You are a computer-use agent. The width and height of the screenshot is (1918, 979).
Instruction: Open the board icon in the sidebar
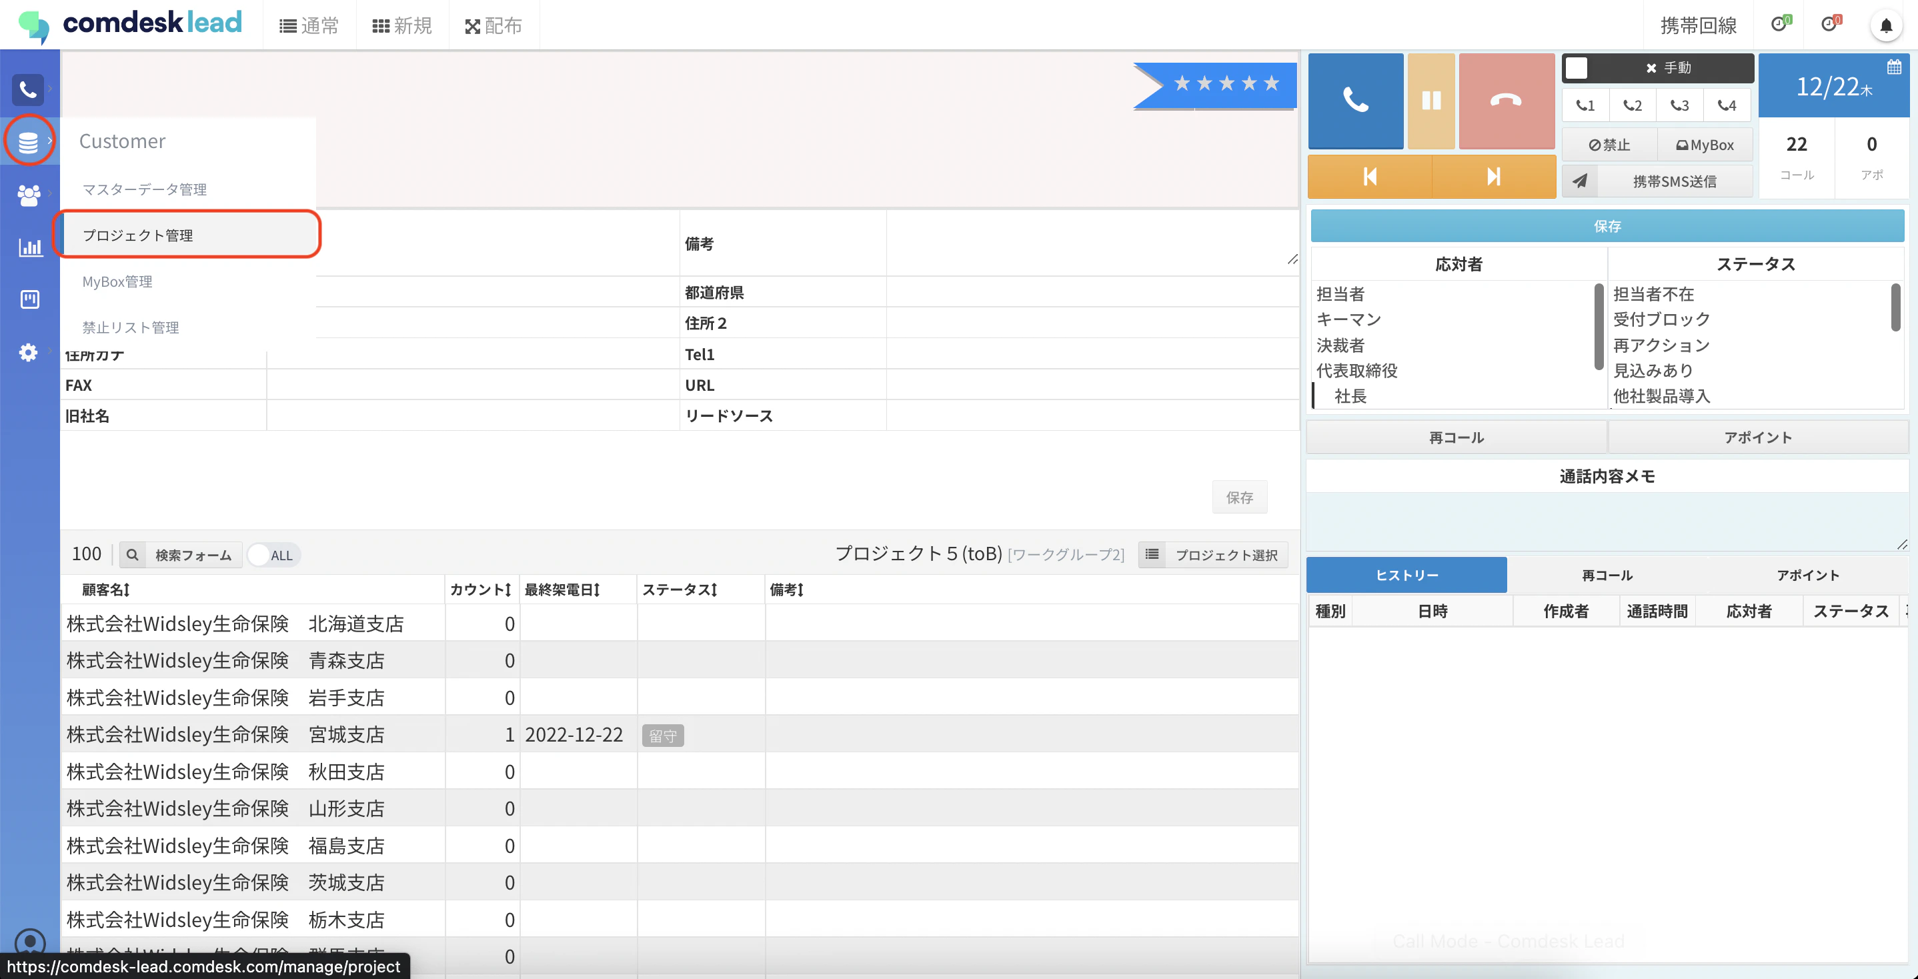tap(30, 299)
